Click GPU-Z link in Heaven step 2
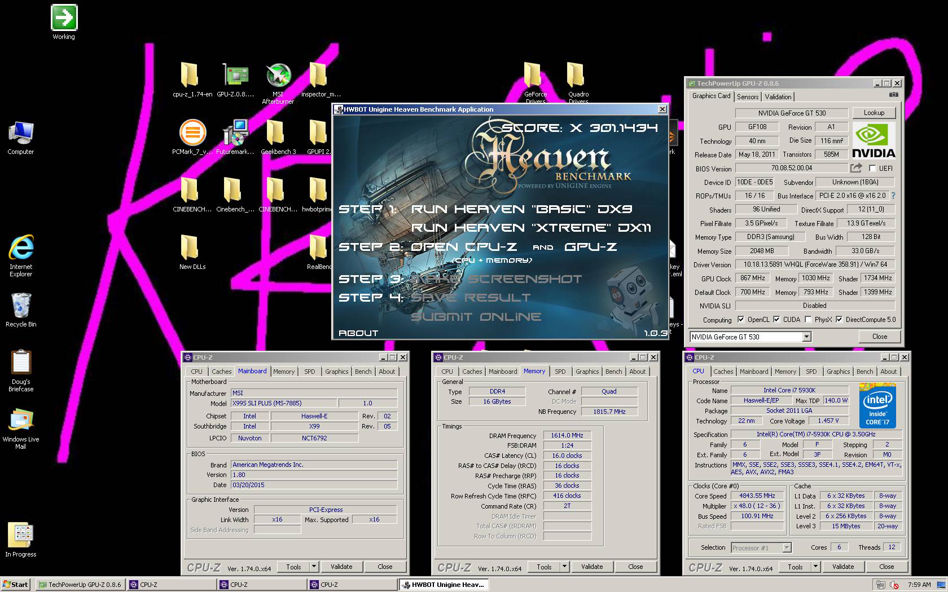 coord(590,247)
